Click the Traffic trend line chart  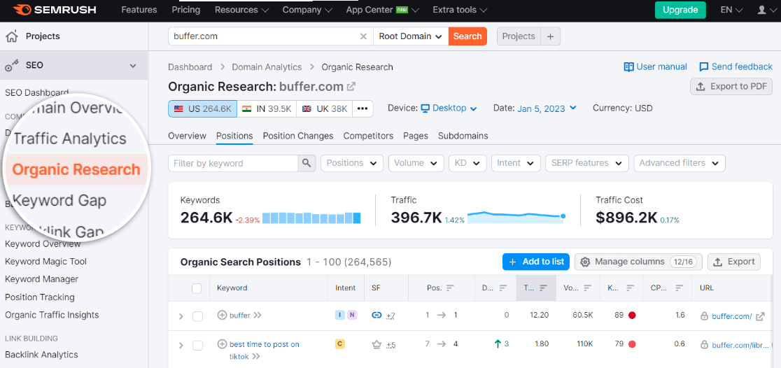(x=516, y=217)
